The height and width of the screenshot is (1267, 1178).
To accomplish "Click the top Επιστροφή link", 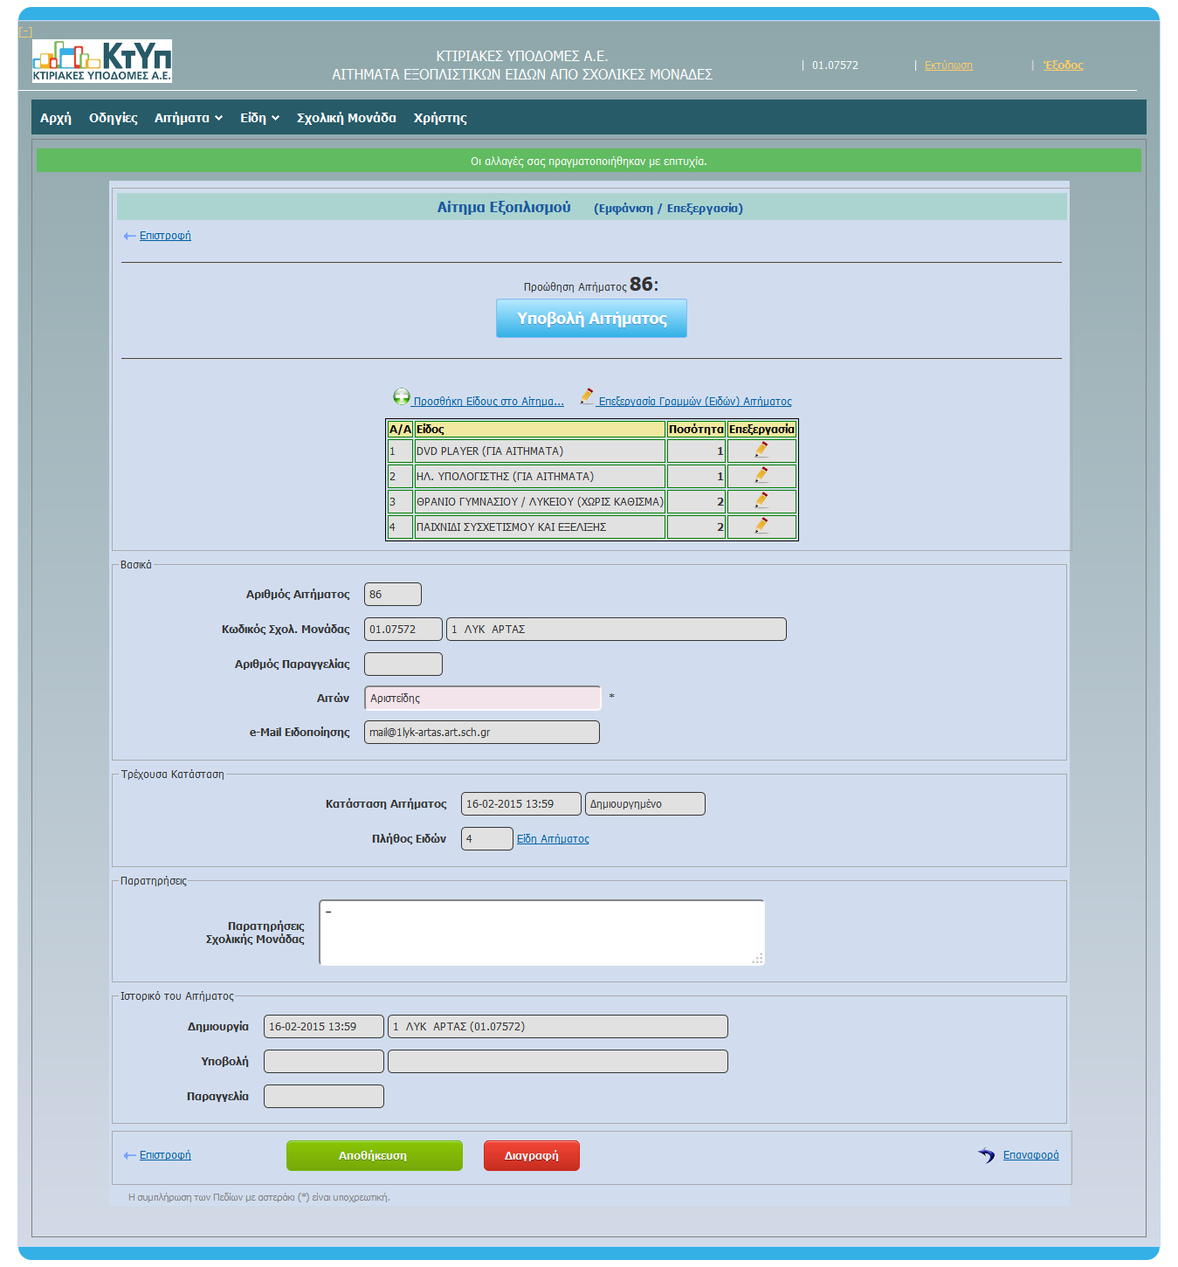I will tap(165, 236).
